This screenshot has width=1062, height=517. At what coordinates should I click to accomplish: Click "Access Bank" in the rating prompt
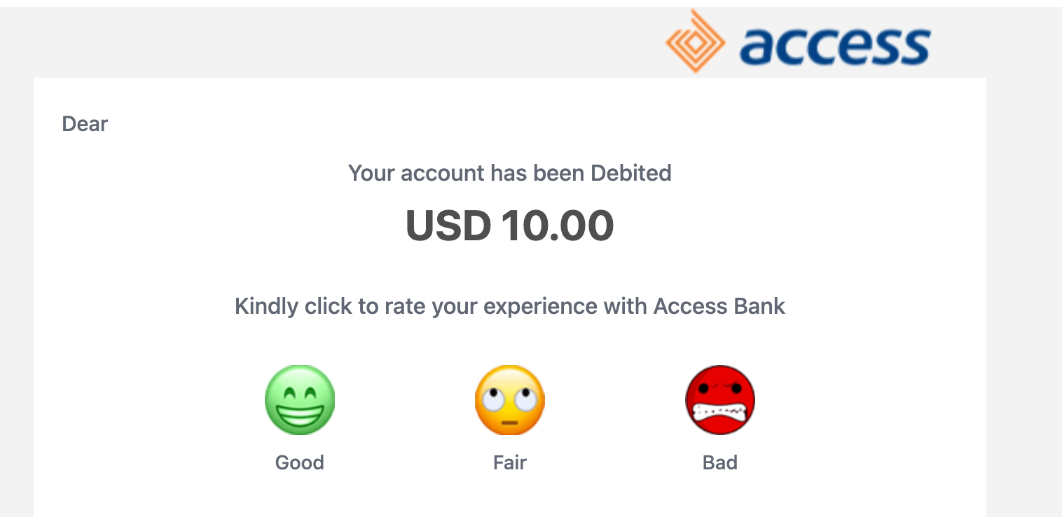(x=719, y=307)
